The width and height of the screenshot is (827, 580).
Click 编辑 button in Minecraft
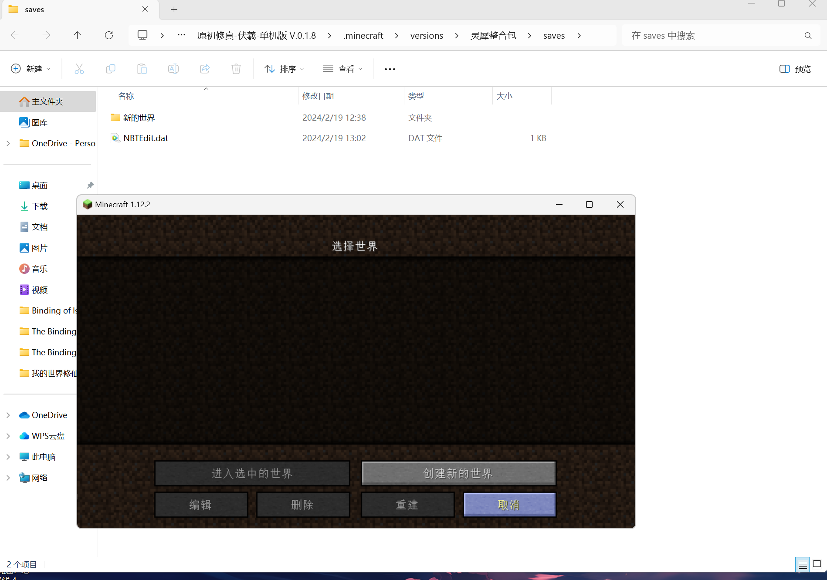(201, 505)
